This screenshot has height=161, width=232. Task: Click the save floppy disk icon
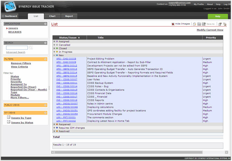[x=199, y=24]
